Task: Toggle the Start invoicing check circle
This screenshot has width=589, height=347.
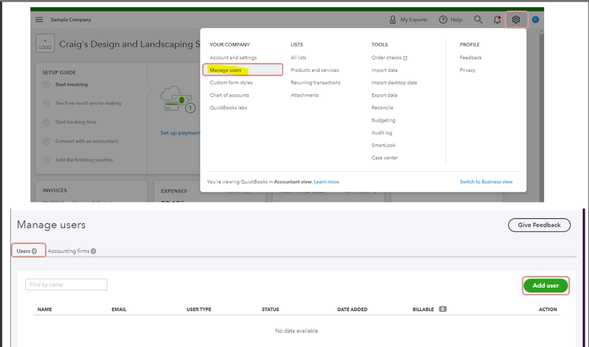Action: pyautogui.click(x=47, y=85)
